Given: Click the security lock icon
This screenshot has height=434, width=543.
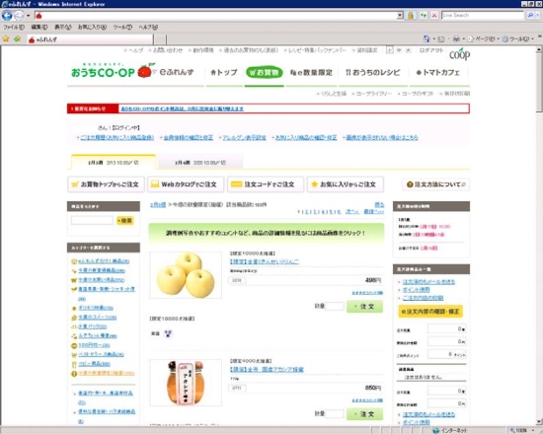Looking at the screenshot, I should click(x=411, y=16).
